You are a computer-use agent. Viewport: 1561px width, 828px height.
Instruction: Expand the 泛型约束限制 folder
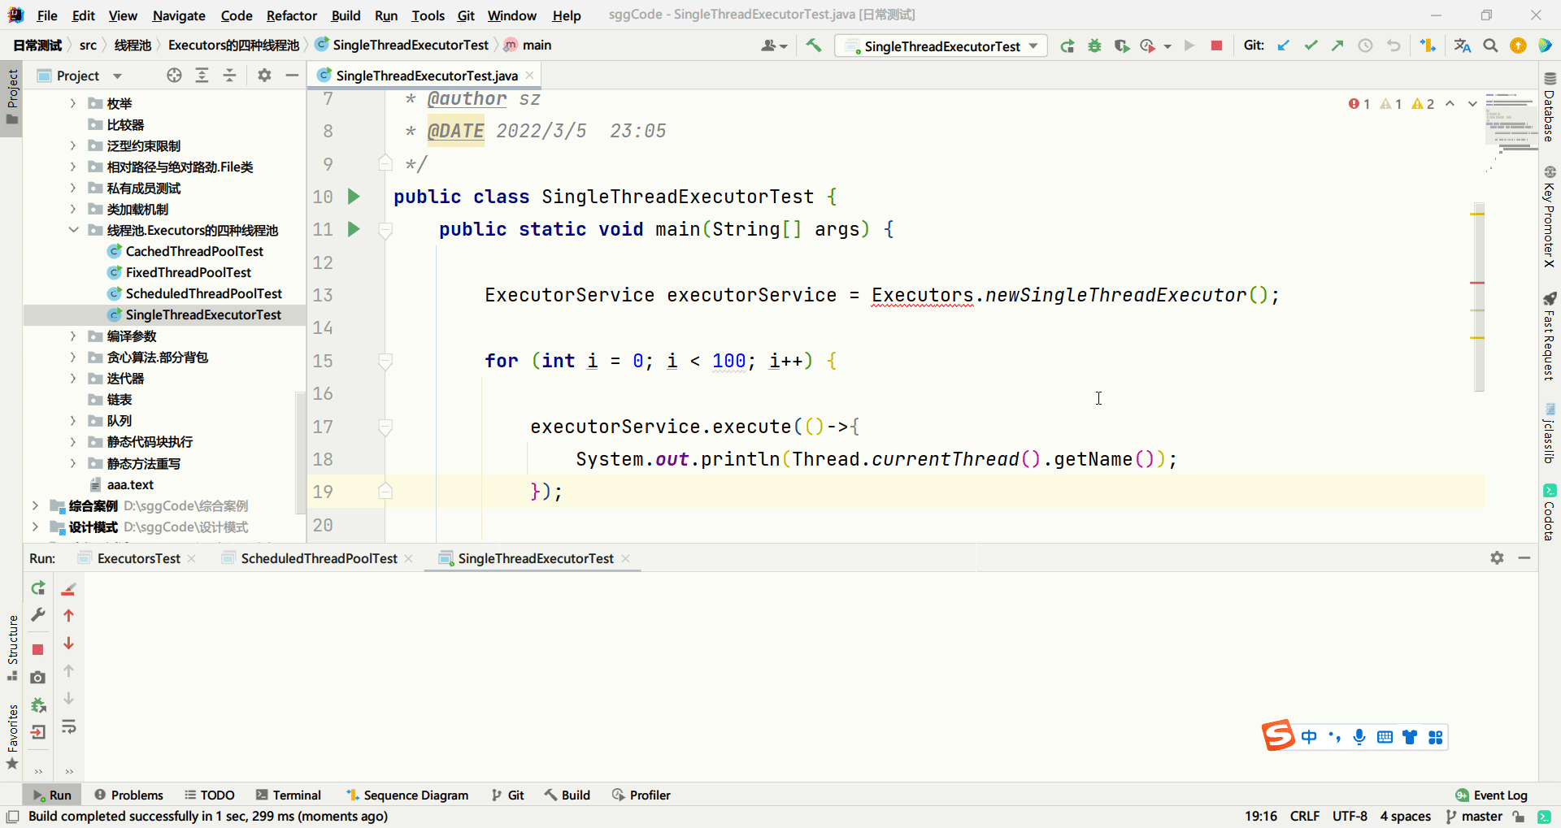tap(73, 145)
